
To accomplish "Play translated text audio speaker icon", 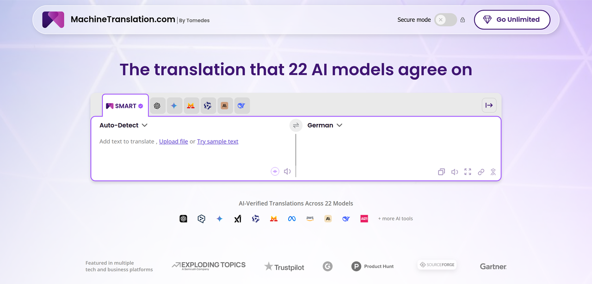I will [x=455, y=172].
